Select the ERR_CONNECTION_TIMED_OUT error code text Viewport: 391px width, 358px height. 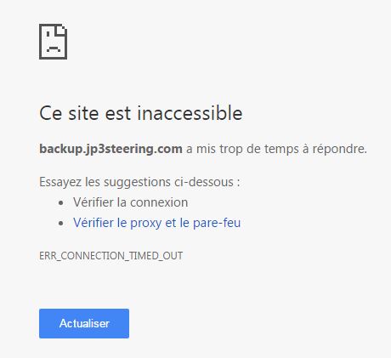pyautogui.click(x=110, y=256)
